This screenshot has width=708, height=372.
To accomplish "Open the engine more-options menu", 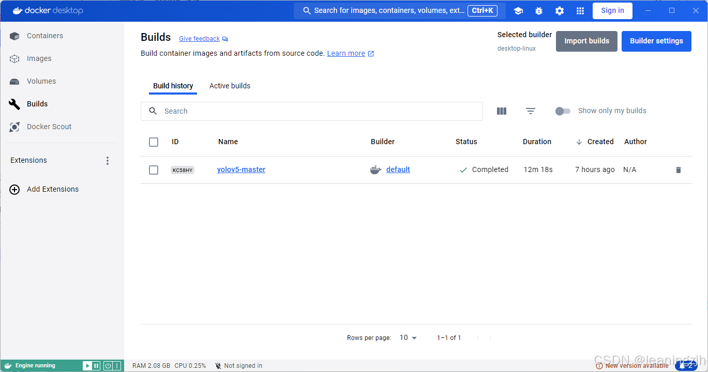I will coord(117,366).
